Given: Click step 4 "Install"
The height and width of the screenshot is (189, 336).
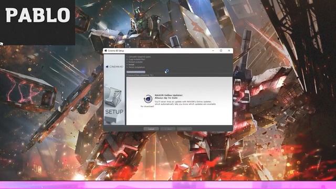Looking at the screenshot, I should click(x=130, y=65).
